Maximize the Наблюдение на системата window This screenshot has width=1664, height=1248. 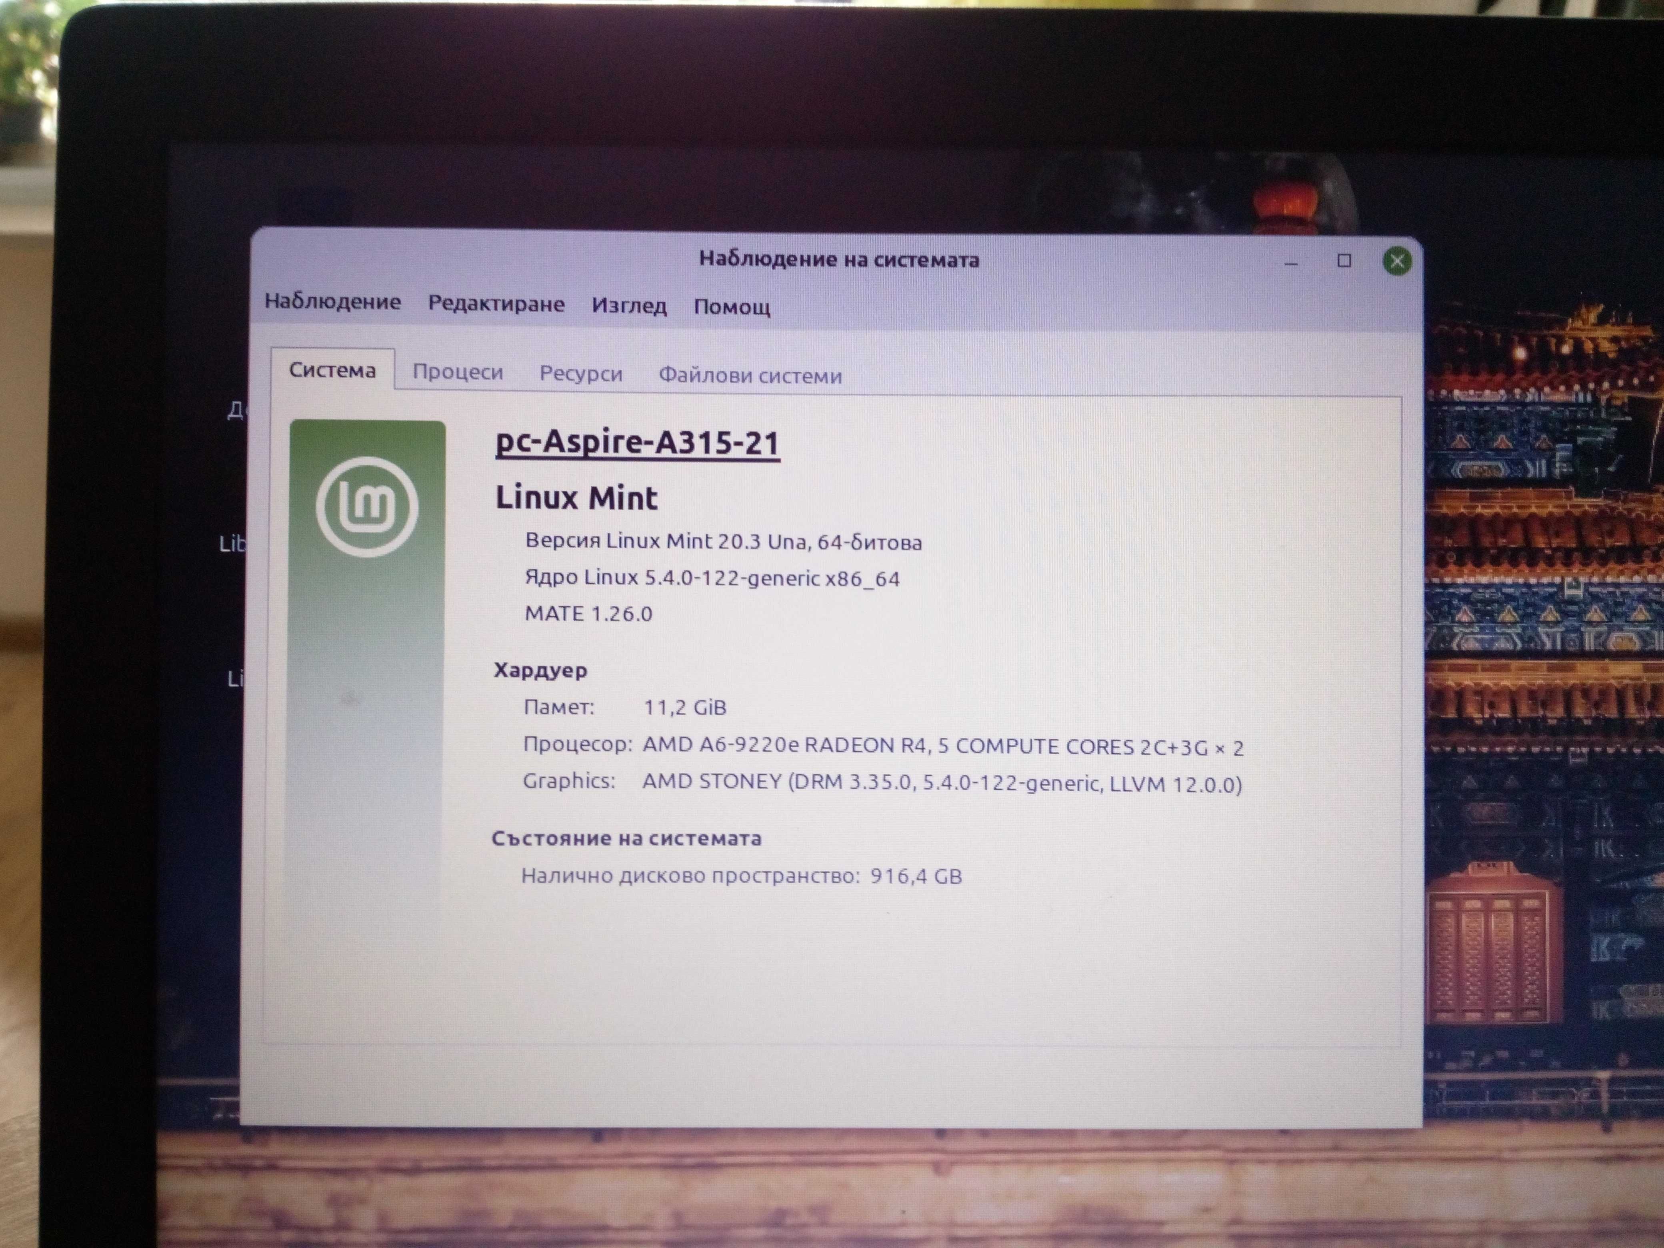coord(1344,261)
